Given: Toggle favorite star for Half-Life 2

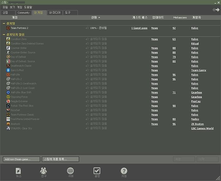Looking at the screenshot, I should point(87,79).
